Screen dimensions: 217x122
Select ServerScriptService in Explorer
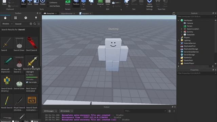[191, 52]
